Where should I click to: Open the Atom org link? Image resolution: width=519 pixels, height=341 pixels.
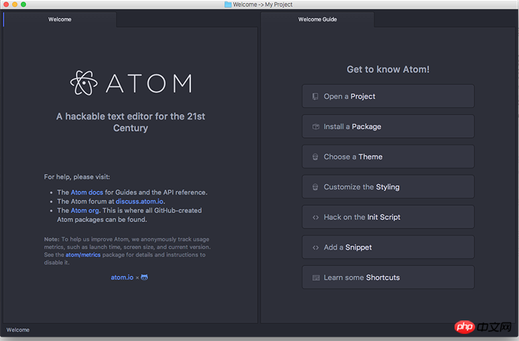(x=85, y=210)
